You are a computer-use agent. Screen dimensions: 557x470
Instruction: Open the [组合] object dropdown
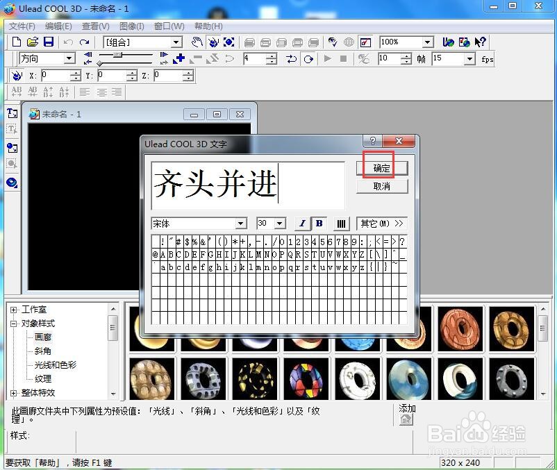pos(176,42)
